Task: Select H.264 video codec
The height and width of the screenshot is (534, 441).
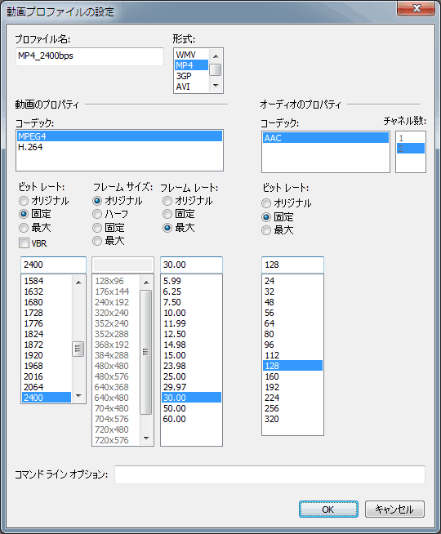Action: (119, 147)
